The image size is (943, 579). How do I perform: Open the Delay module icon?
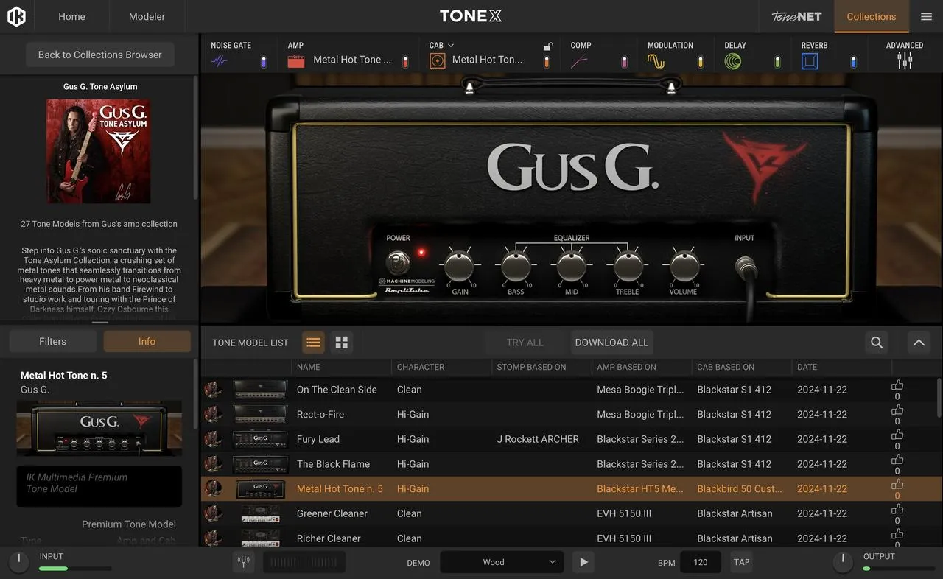click(732, 62)
